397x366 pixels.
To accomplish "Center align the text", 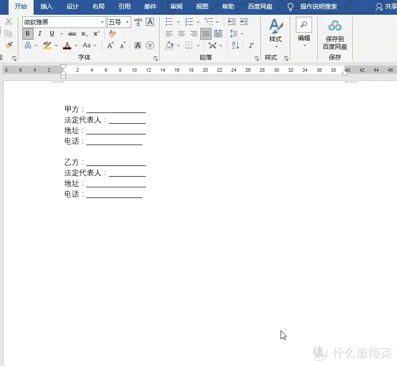I will click(181, 34).
